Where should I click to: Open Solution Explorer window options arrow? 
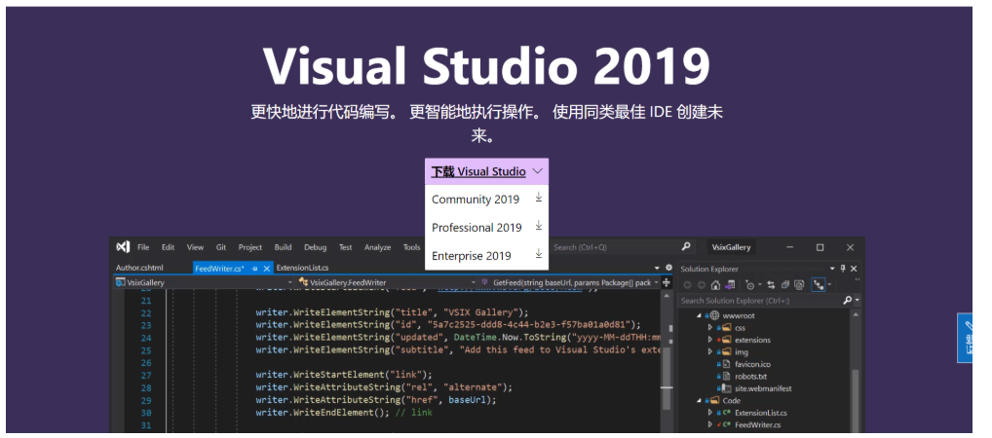pyautogui.click(x=832, y=269)
